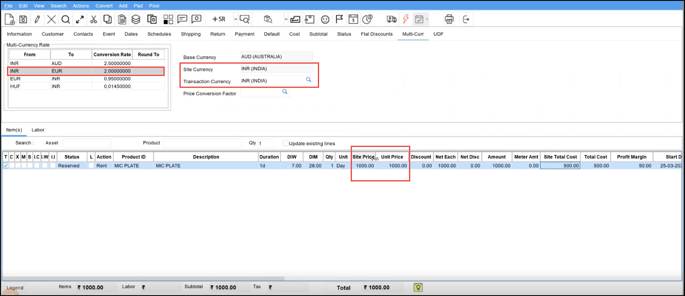Open the Actions menu

coord(80,6)
